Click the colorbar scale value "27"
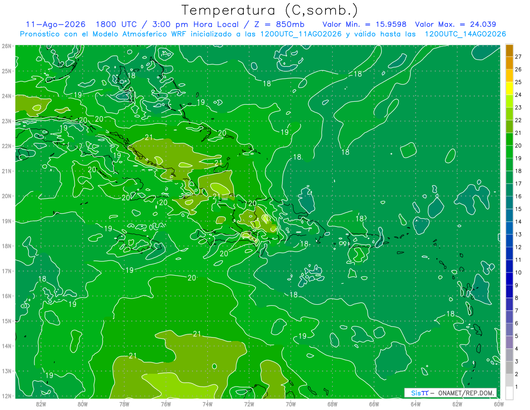The image size is (530, 410). pyautogui.click(x=518, y=57)
